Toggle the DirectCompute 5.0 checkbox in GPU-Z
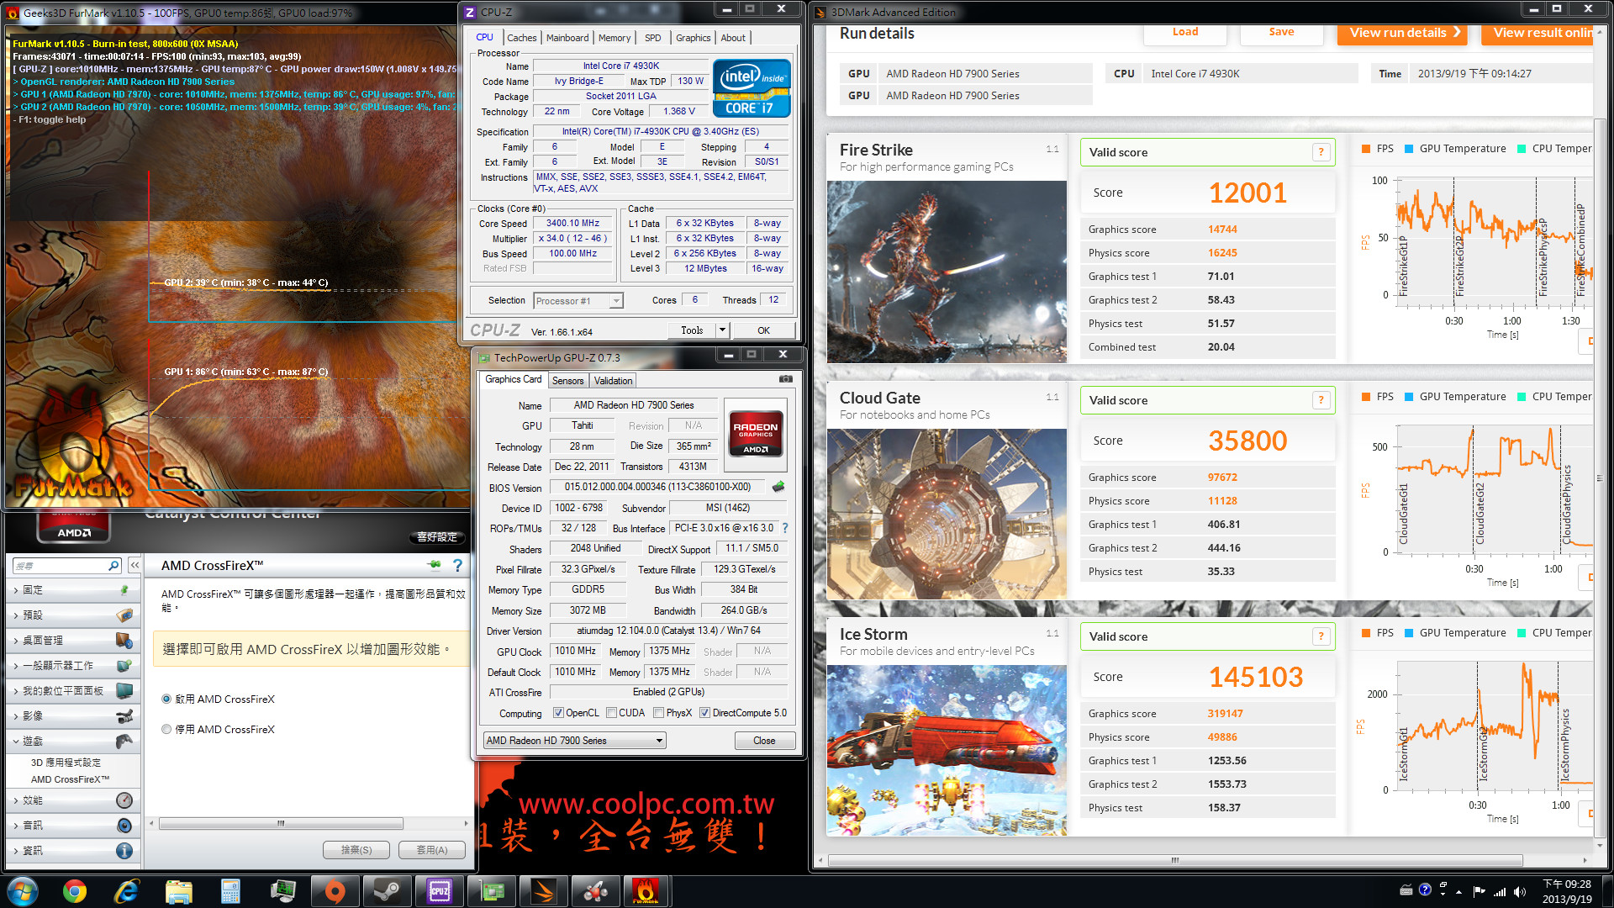The width and height of the screenshot is (1614, 908). coord(704,713)
